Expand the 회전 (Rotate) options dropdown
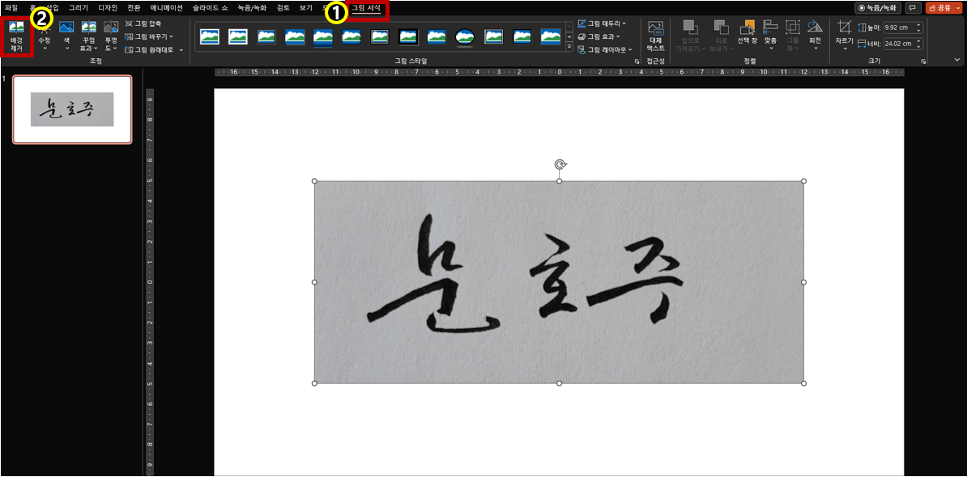 815,44
